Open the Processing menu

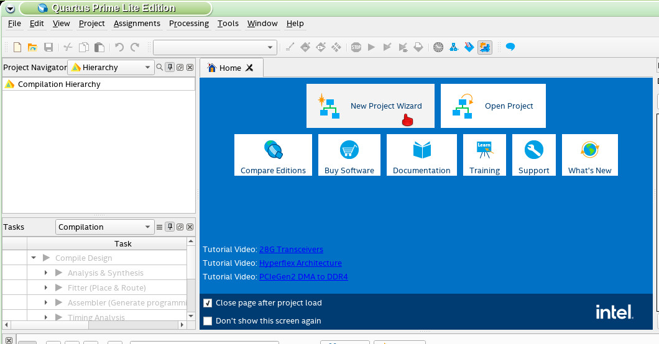point(189,24)
